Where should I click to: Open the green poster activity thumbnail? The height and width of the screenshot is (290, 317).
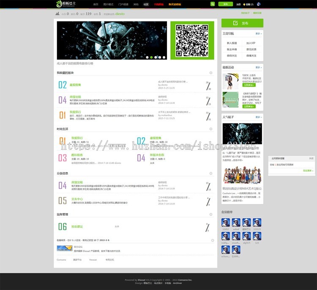230,100
